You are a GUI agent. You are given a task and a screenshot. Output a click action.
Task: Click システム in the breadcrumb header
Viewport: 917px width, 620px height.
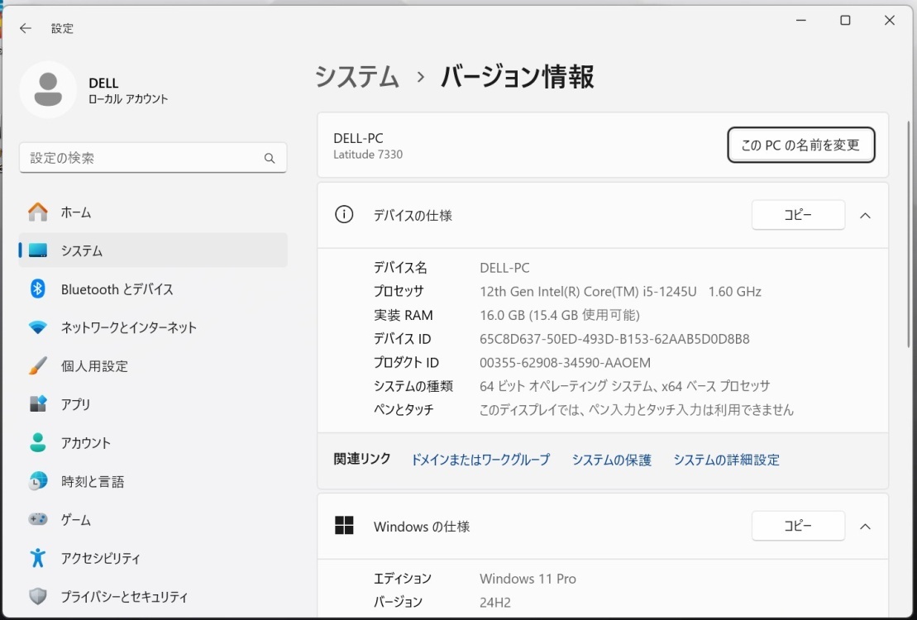[357, 77]
